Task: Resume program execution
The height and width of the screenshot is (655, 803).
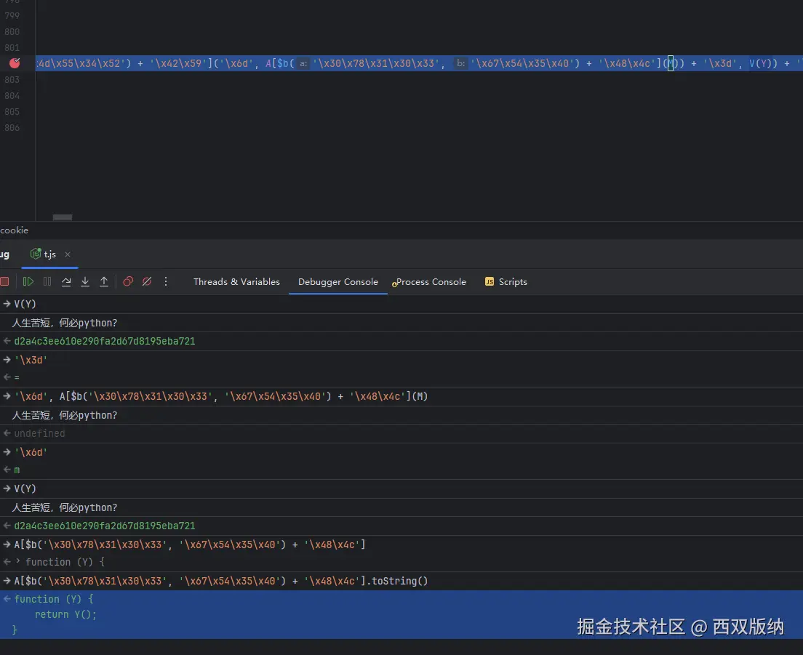Action: (28, 281)
